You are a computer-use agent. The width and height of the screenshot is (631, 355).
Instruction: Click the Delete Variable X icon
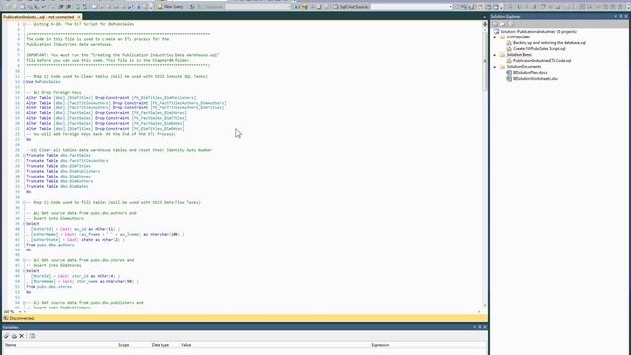22,336
